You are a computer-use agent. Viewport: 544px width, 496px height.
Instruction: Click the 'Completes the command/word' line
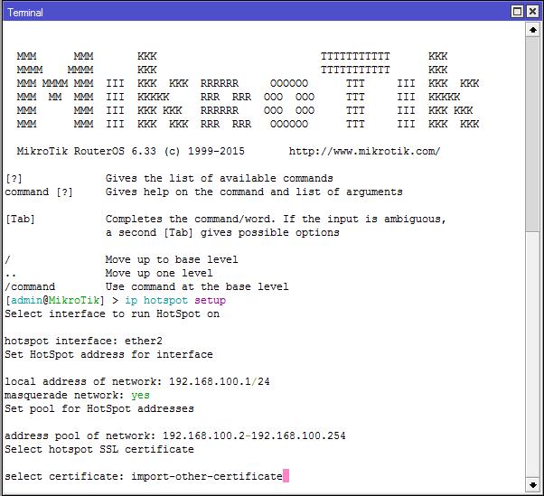point(276,220)
